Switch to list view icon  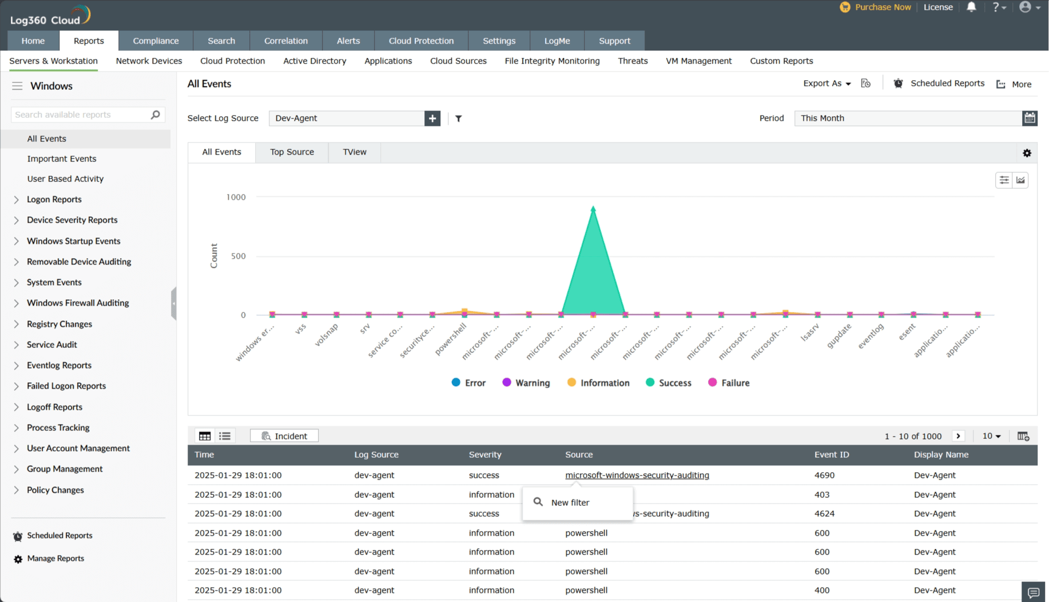point(225,436)
